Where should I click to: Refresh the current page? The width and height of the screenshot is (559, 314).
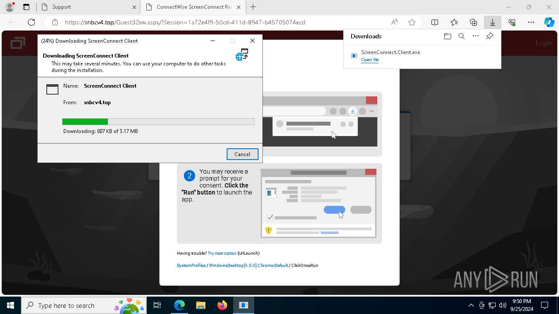31,22
